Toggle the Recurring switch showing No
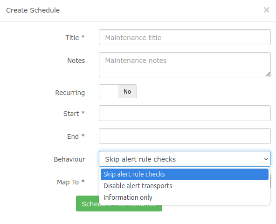 (118, 91)
